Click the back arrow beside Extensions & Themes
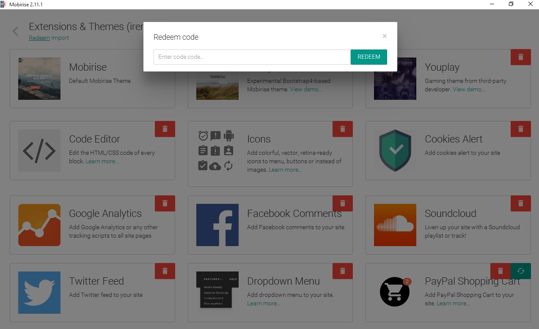The width and height of the screenshot is (539, 329). point(16,31)
